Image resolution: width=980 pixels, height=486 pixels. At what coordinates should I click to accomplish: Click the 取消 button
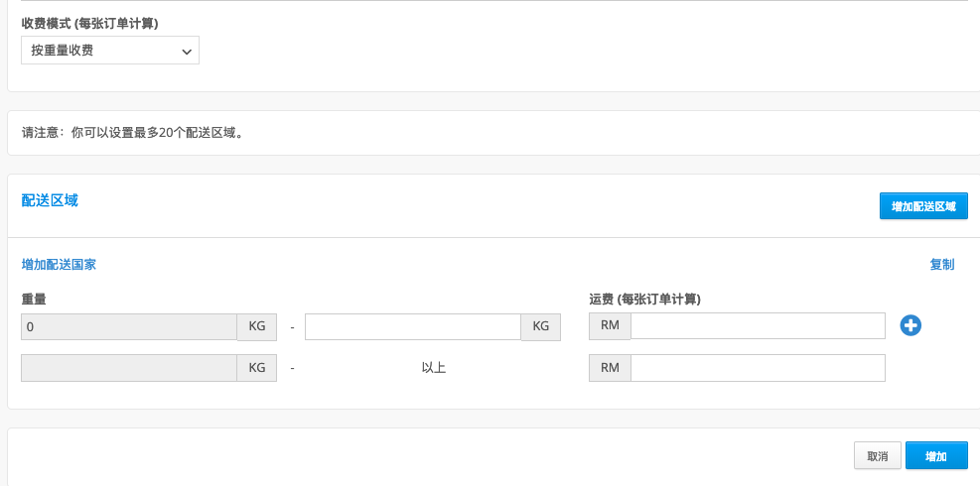click(x=878, y=456)
